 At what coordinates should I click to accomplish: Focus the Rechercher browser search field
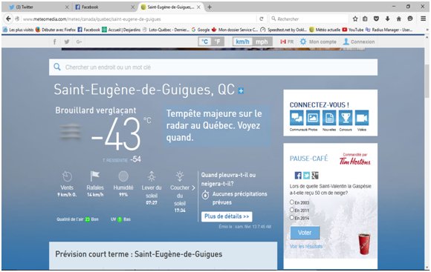[309, 19]
